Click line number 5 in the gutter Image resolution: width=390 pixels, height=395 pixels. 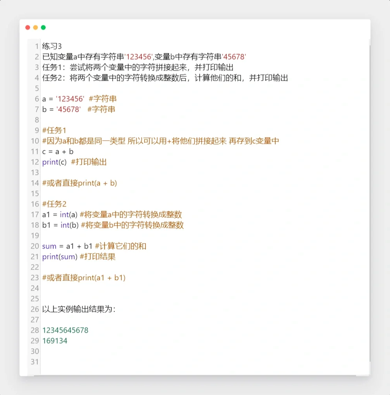[x=37, y=88]
